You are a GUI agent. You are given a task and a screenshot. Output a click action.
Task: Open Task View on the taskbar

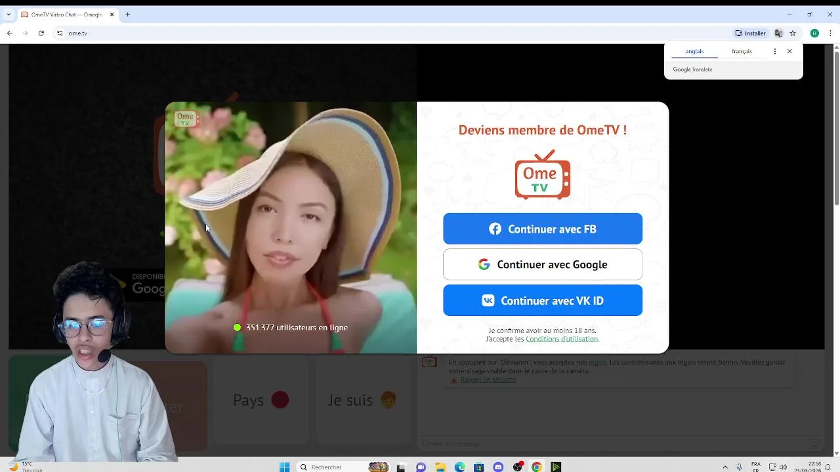pos(400,467)
